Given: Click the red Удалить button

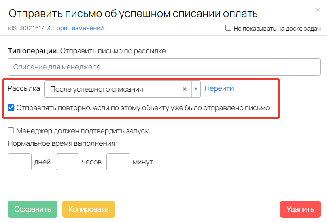Looking at the screenshot, I should pyautogui.click(x=300, y=209).
